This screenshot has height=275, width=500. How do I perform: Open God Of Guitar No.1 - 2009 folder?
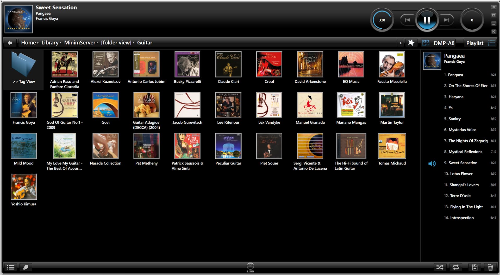65,111
